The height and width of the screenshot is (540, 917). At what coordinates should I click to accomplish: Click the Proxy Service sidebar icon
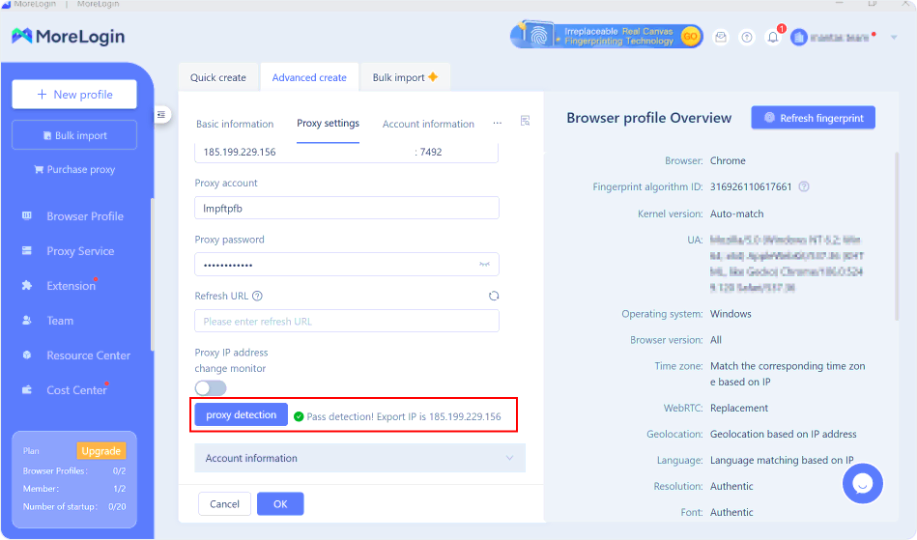click(27, 251)
